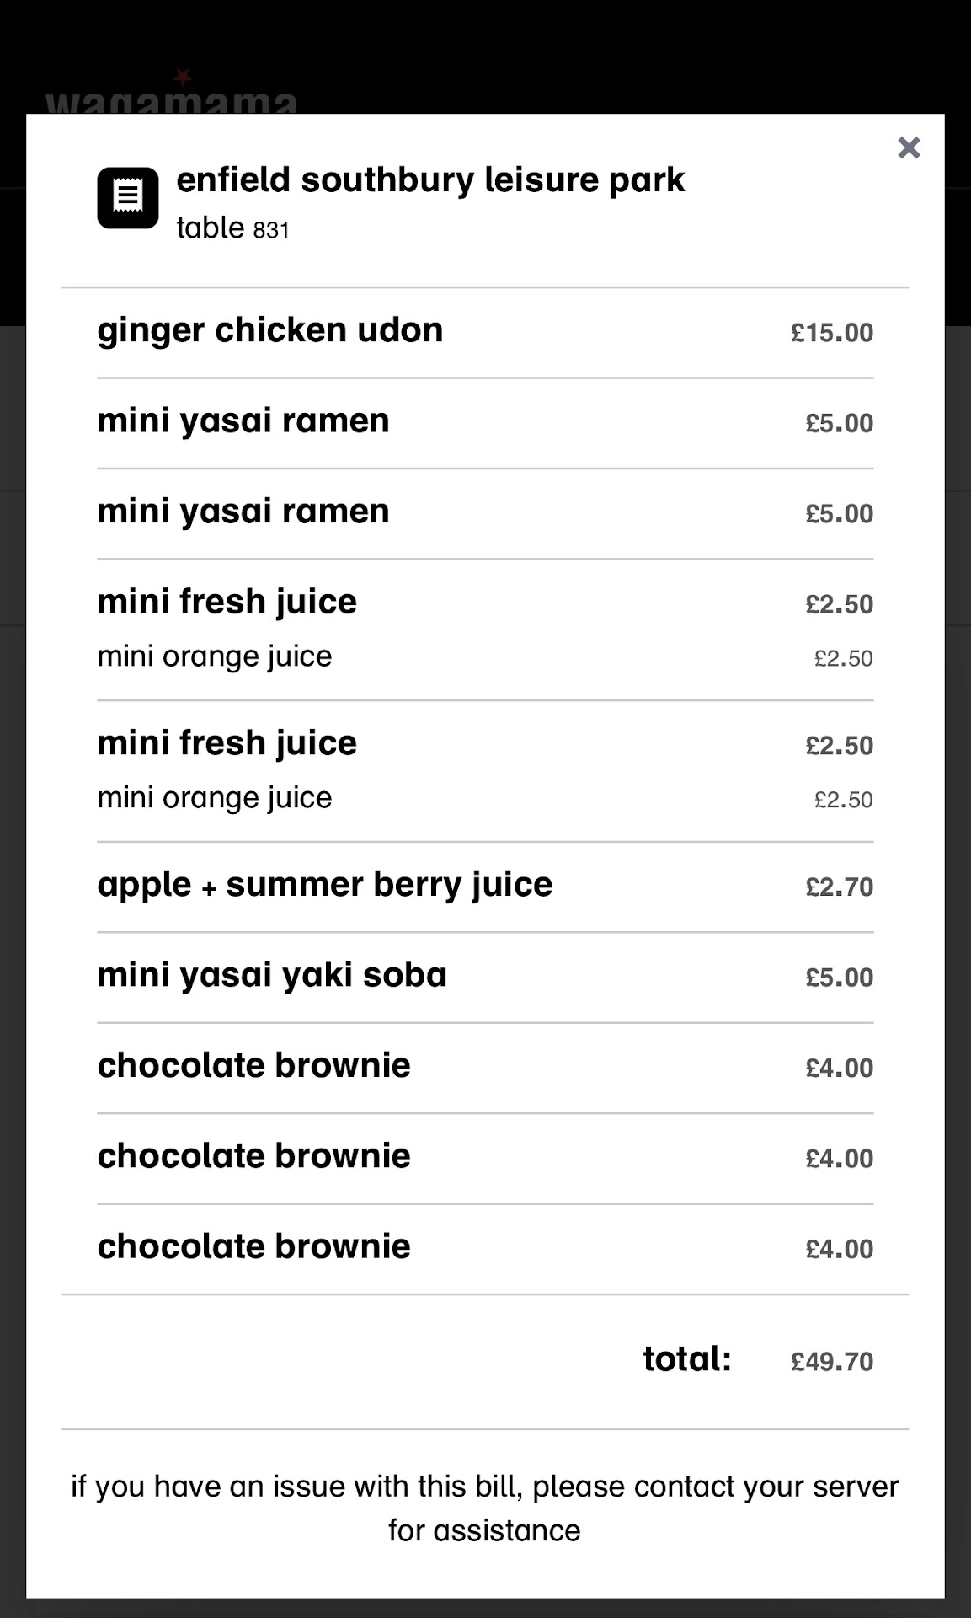Select the mini yasai yaki soba item
The image size is (971, 1618).
[272, 975]
